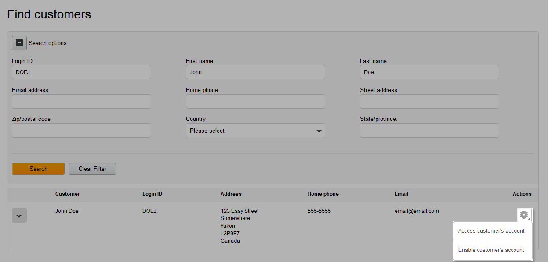Click inside the Login ID field
The width and height of the screenshot is (548, 262).
tap(81, 72)
